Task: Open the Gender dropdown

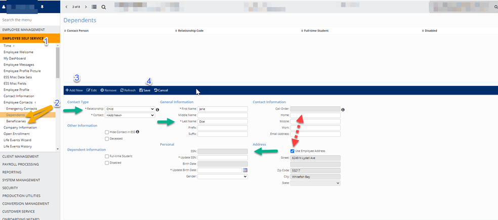Action: pyautogui.click(x=223, y=177)
